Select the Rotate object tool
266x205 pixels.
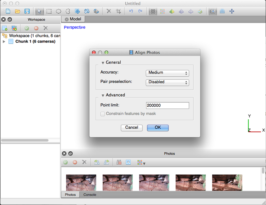point(96,11)
